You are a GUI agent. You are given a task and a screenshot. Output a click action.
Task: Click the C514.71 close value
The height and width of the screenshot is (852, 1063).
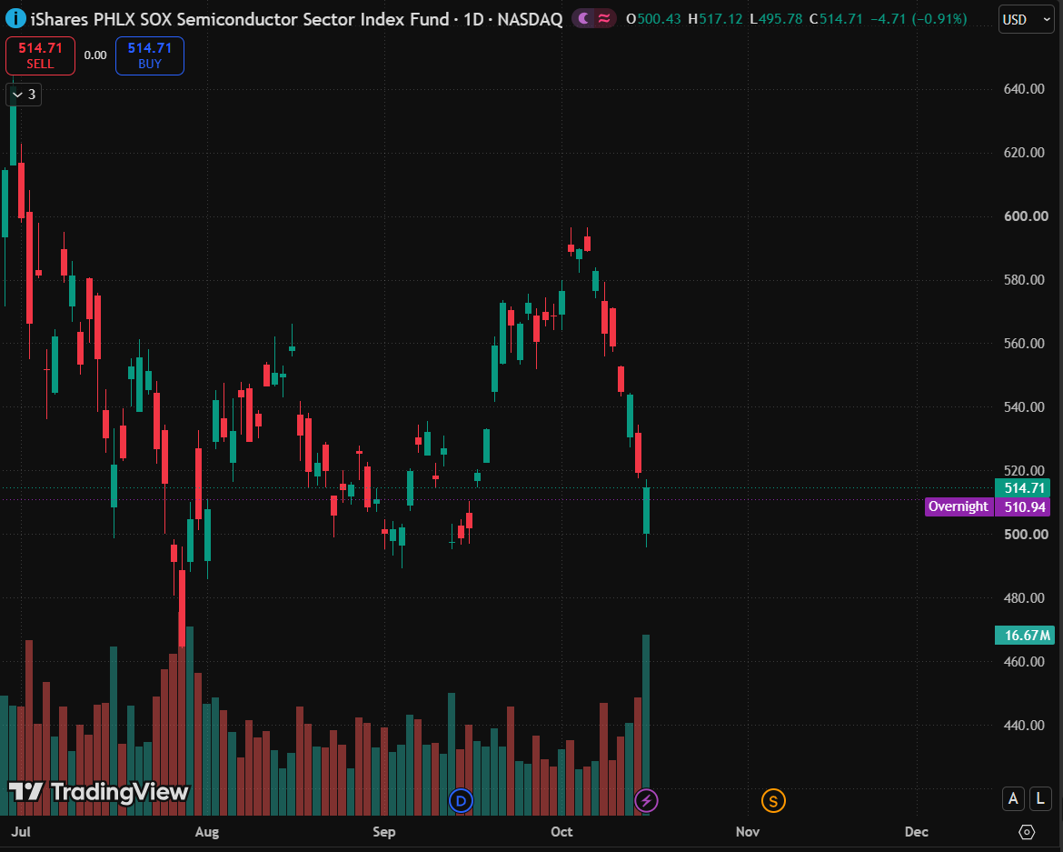tap(836, 19)
